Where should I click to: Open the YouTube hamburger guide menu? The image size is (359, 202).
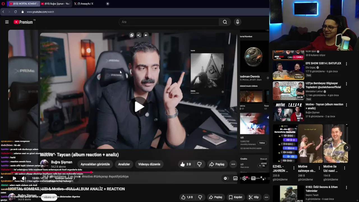point(7,22)
